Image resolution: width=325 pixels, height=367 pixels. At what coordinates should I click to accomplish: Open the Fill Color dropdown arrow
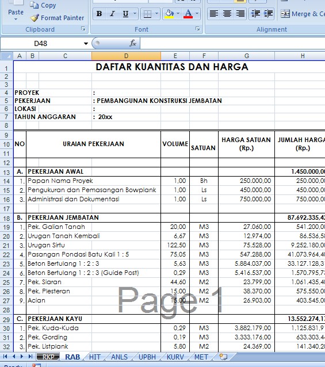[178, 14]
